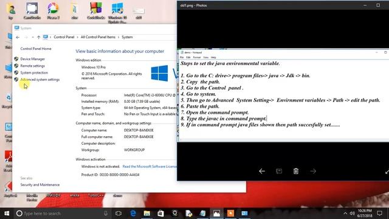Open Security and Maintenance link
This screenshot has height=219, width=389.
40,185
